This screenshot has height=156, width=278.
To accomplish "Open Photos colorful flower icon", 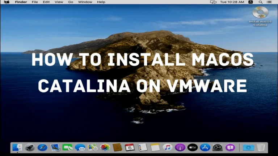I will click(x=105, y=147).
